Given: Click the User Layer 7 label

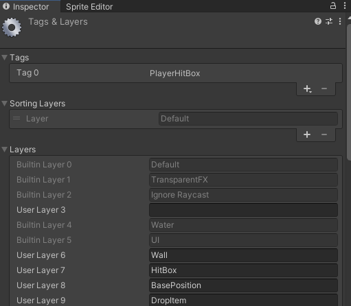Looking at the screenshot, I should [x=41, y=270].
